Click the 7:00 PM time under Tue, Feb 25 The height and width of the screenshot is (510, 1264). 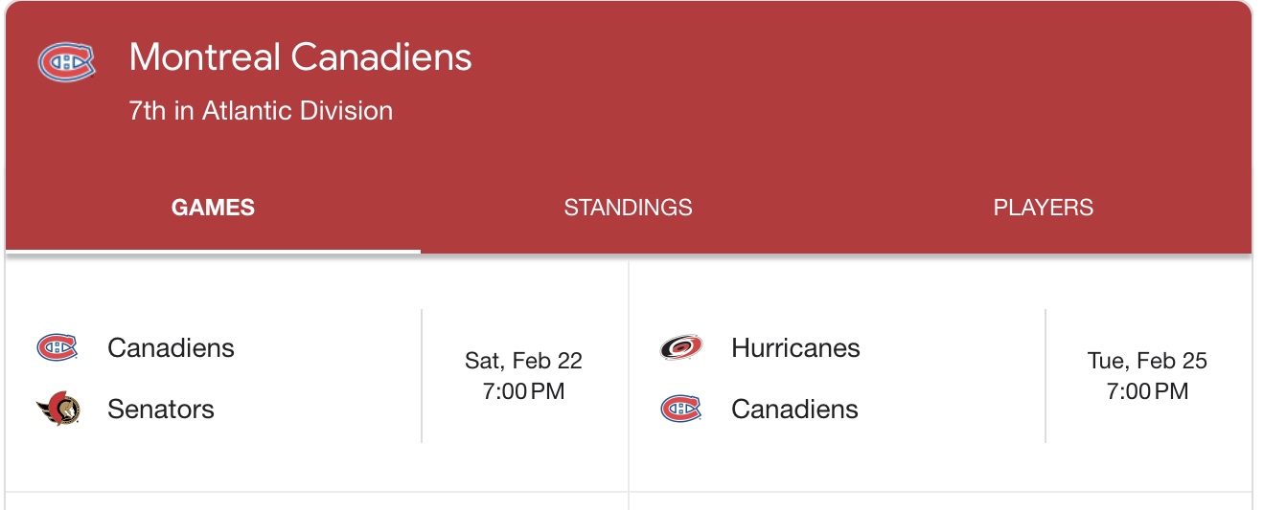[1147, 391]
